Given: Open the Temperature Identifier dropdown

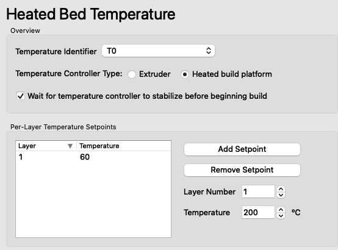Looking at the screenshot, I should (x=158, y=51).
